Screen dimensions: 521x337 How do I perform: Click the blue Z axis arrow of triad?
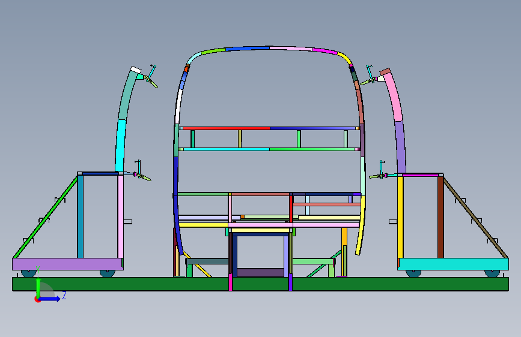[50, 299]
